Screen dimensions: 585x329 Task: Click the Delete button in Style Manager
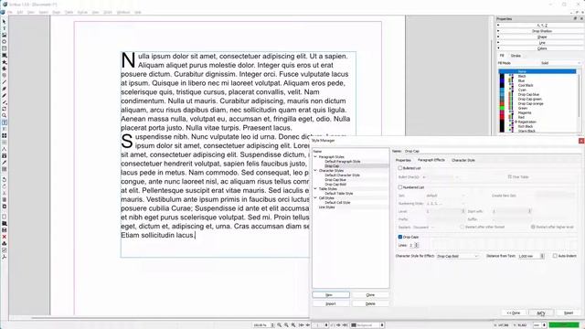pyautogui.click(x=370, y=303)
